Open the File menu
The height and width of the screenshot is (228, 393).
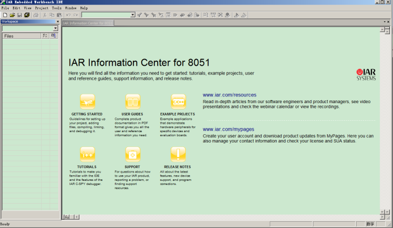(5, 8)
